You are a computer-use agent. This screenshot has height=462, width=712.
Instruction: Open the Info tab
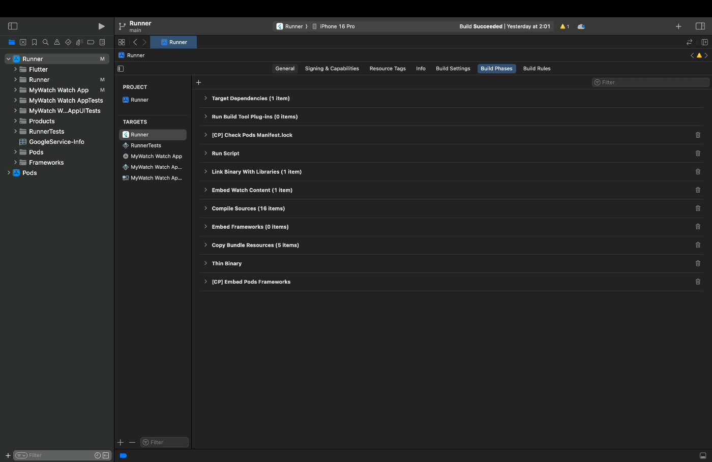click(421, 69)
